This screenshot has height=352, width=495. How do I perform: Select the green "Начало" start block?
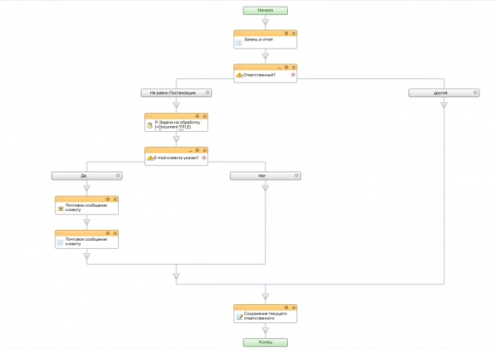tap(265, 11)
